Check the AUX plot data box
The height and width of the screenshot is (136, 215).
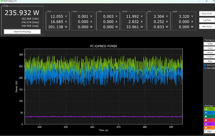pyautogui.click(x=206, y=131)
